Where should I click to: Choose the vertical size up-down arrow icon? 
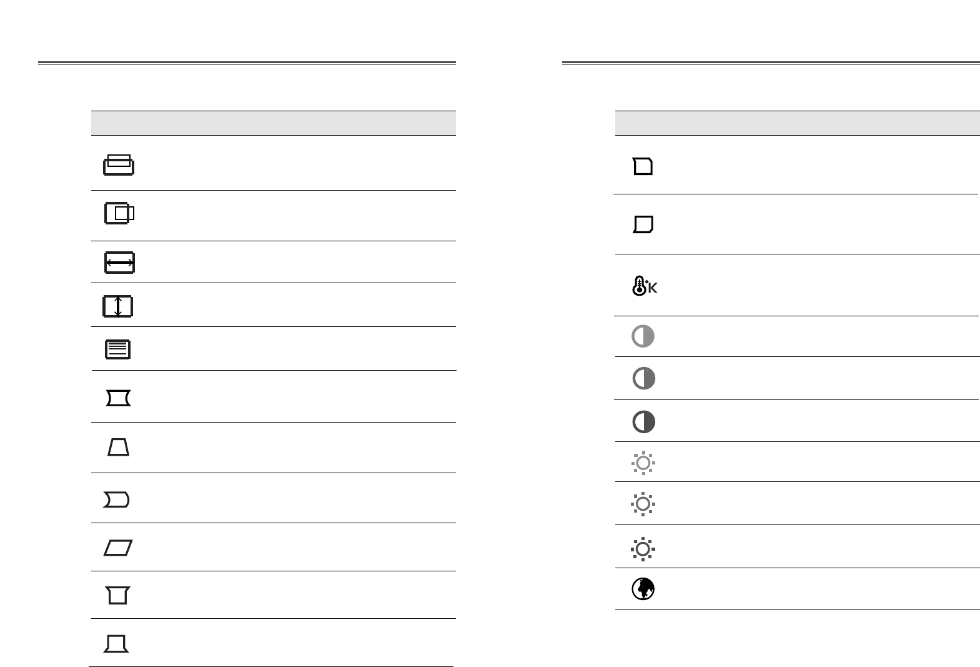pyautogui.click(x=117, y=306)
